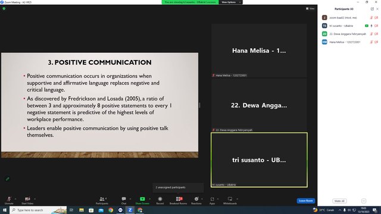Image resolution: width=381 pixels, height=214 pixels.
Task: Click the green encryption shield icon
Action: (x=4, y=8)
